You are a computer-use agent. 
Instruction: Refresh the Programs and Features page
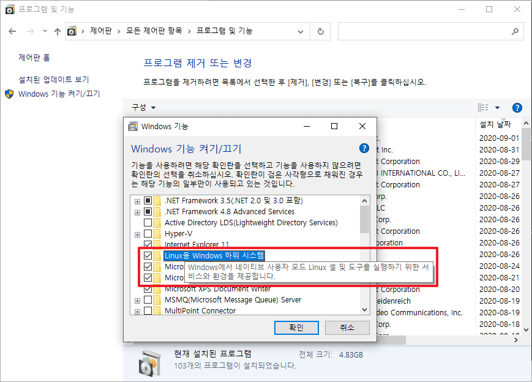(x=320, y=32)
